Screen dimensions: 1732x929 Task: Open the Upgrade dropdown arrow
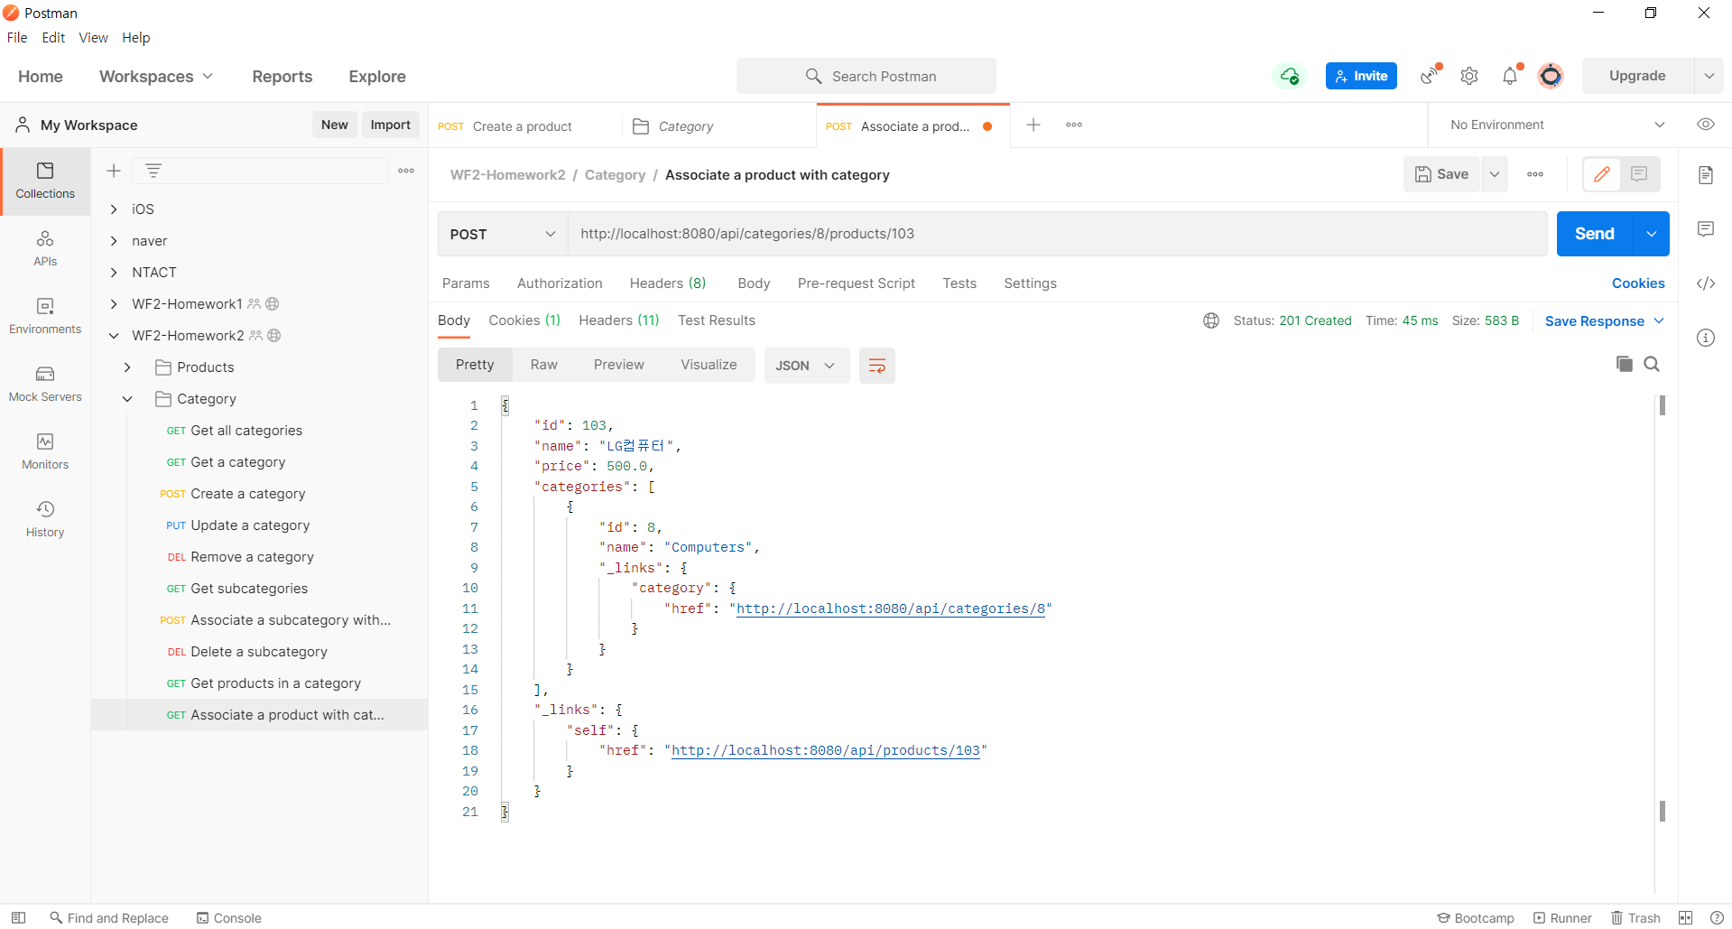tap(1709, 76)
